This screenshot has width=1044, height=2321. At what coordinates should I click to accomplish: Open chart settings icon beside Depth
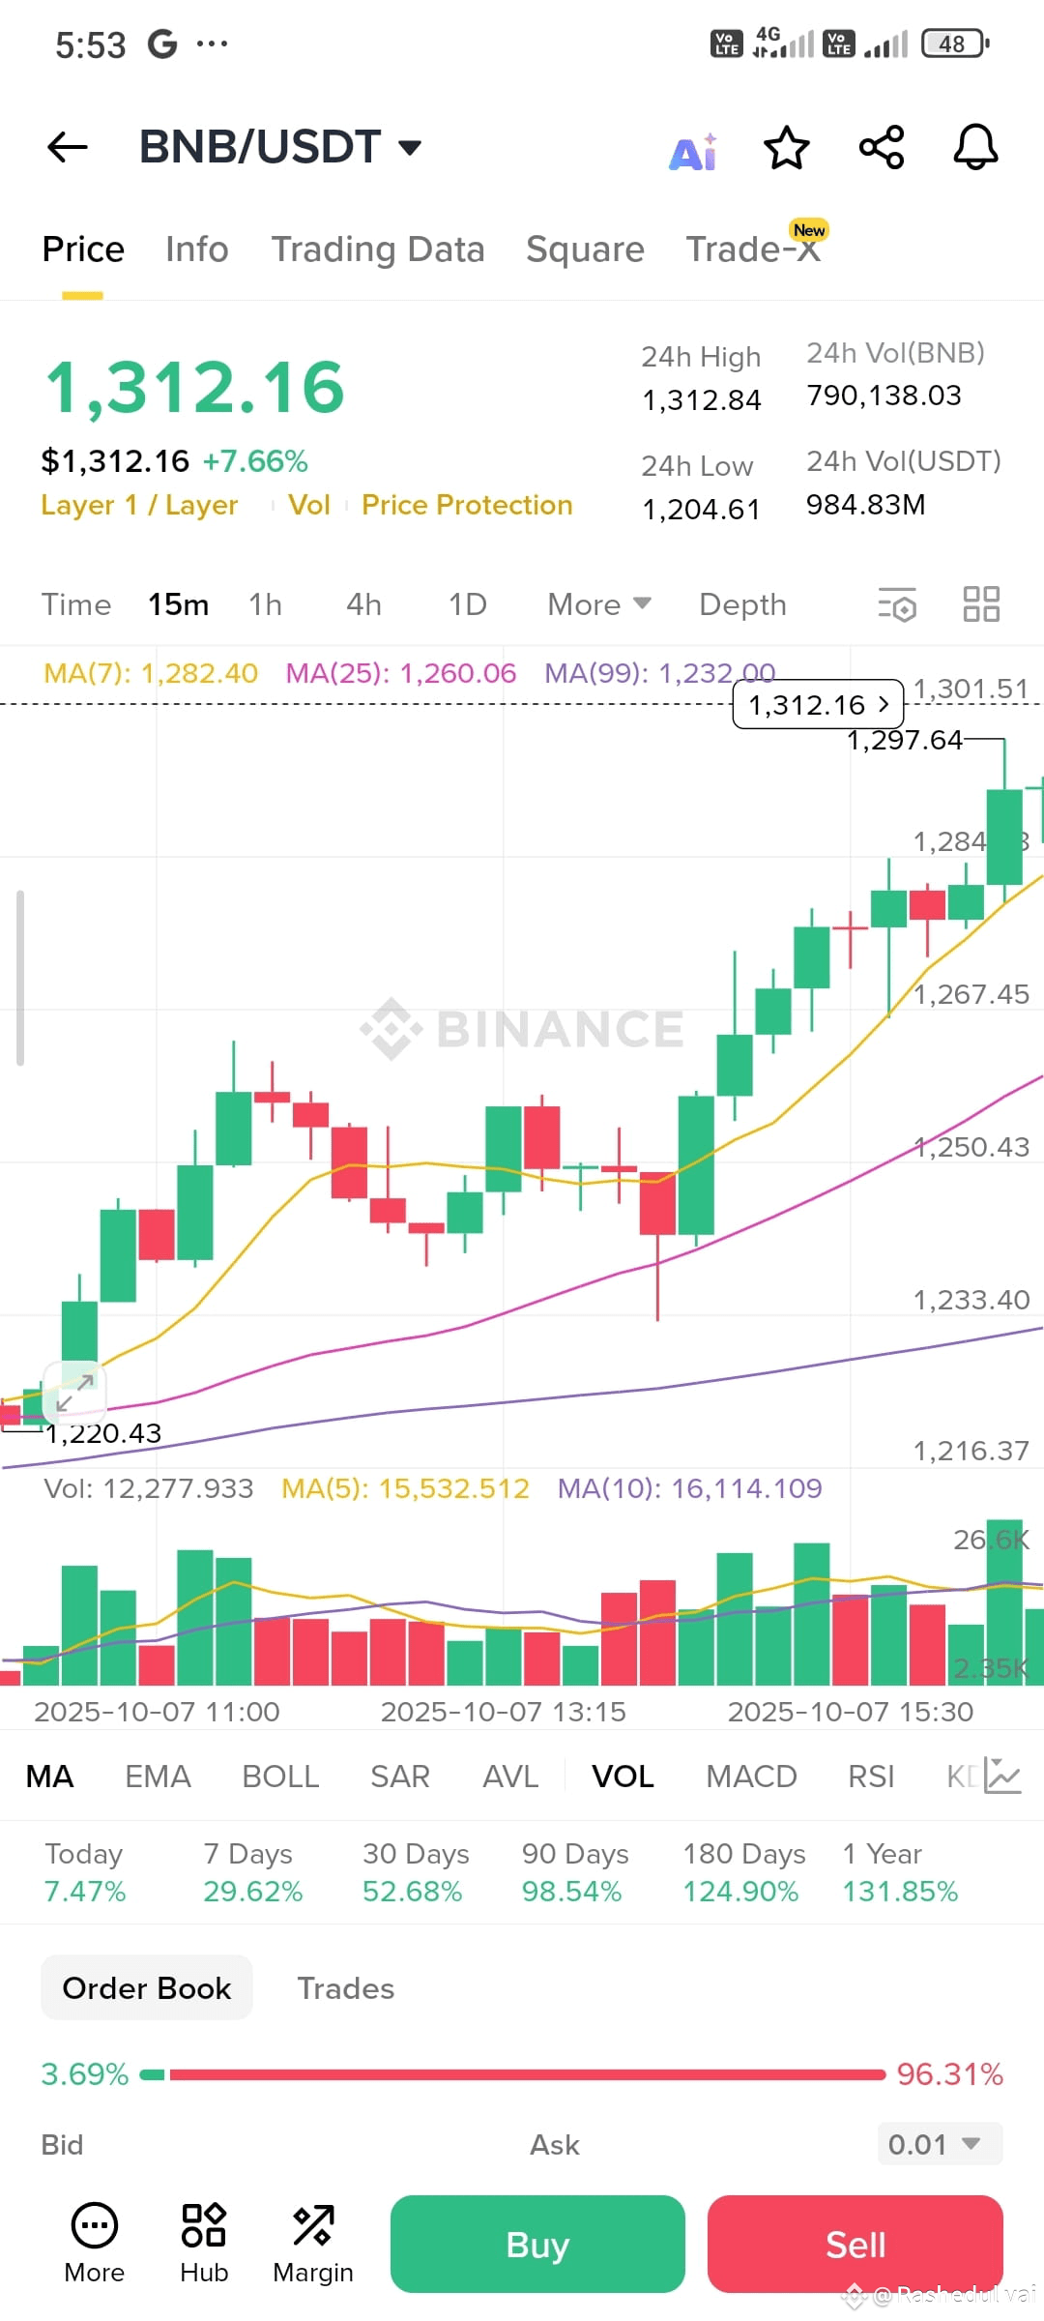coord(897,604)
